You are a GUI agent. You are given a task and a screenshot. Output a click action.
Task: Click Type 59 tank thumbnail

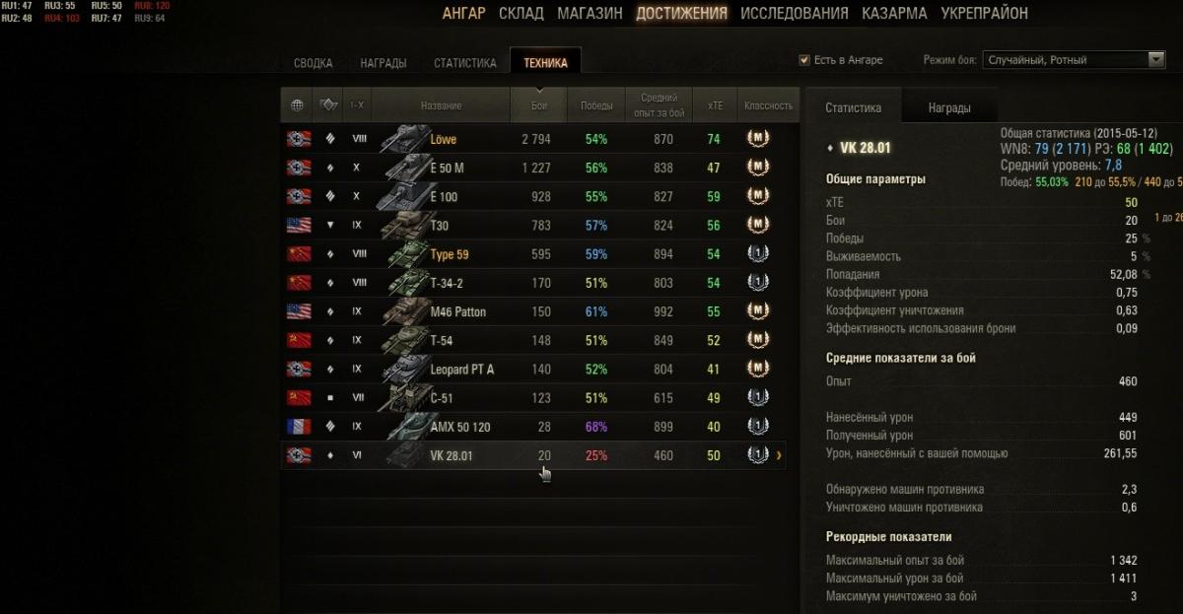(406, 254)
